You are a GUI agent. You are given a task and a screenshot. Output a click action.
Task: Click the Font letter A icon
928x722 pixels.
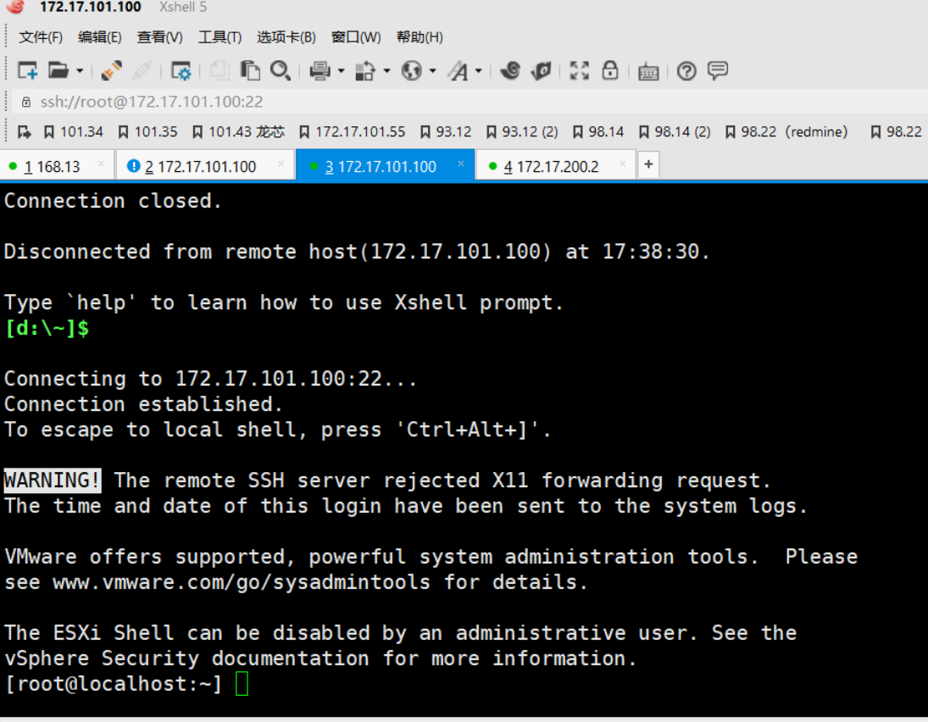(458, 71)
